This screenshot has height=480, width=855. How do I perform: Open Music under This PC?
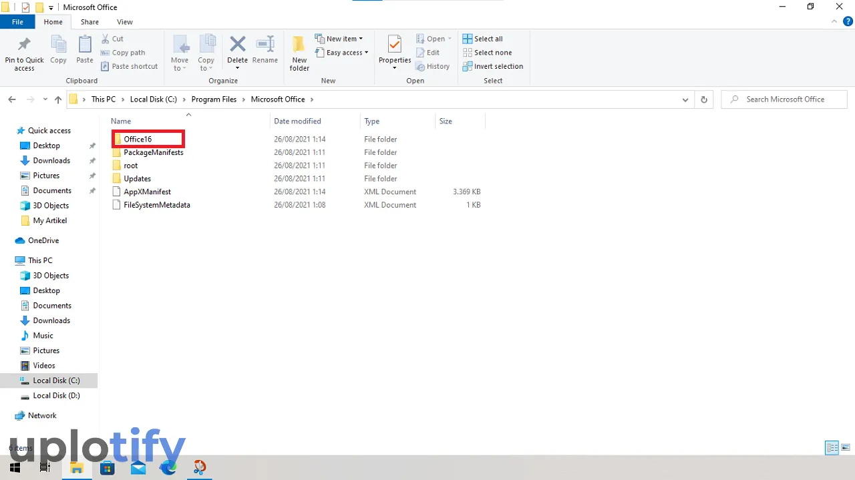37,335
